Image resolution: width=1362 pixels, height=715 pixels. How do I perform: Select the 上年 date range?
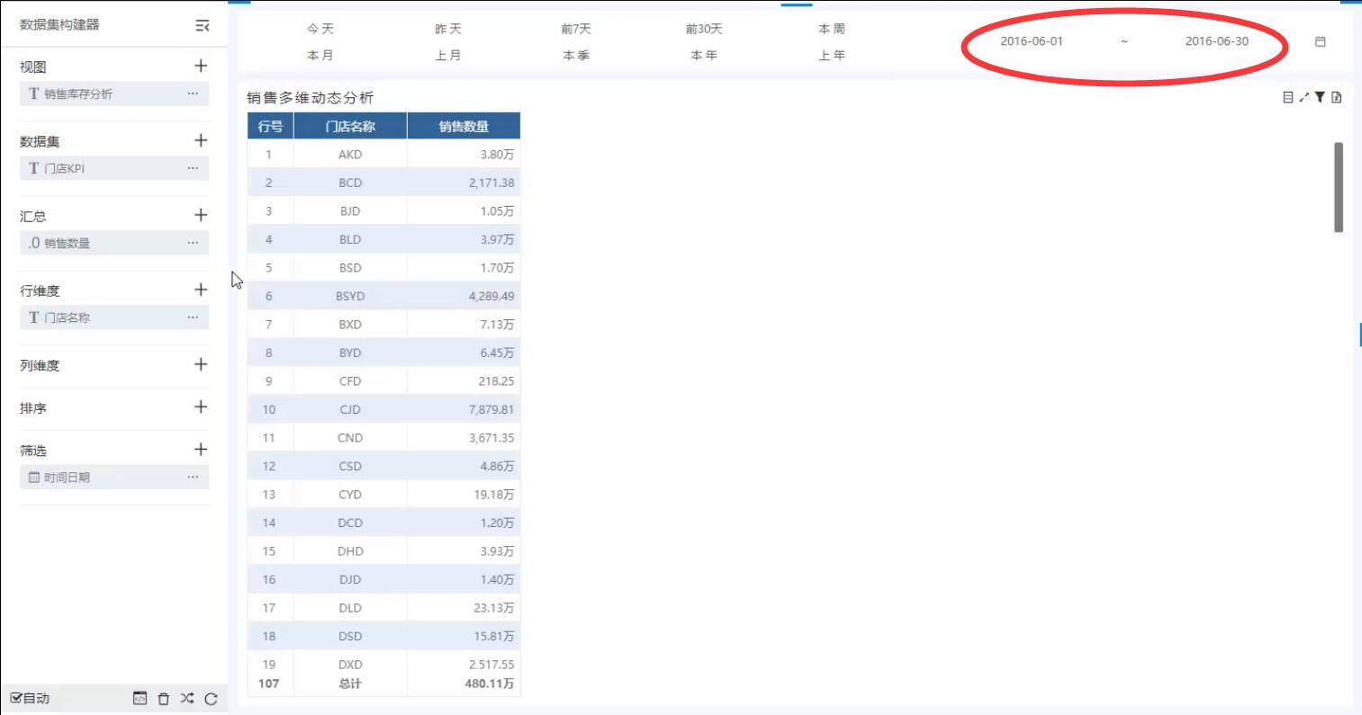pyautogui.click(x=832, y=55)
